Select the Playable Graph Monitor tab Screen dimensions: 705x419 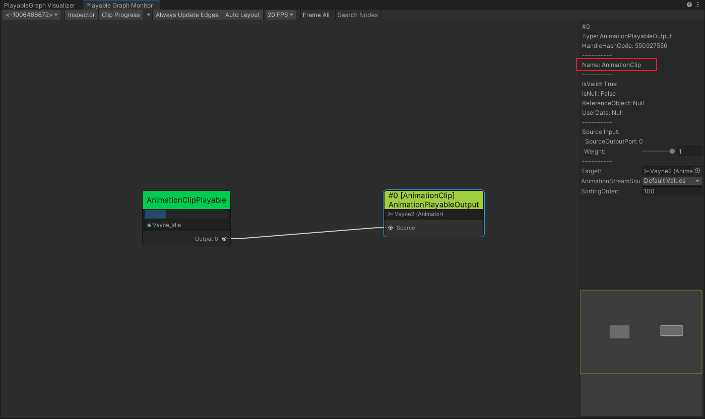click(x=119, y=5)
